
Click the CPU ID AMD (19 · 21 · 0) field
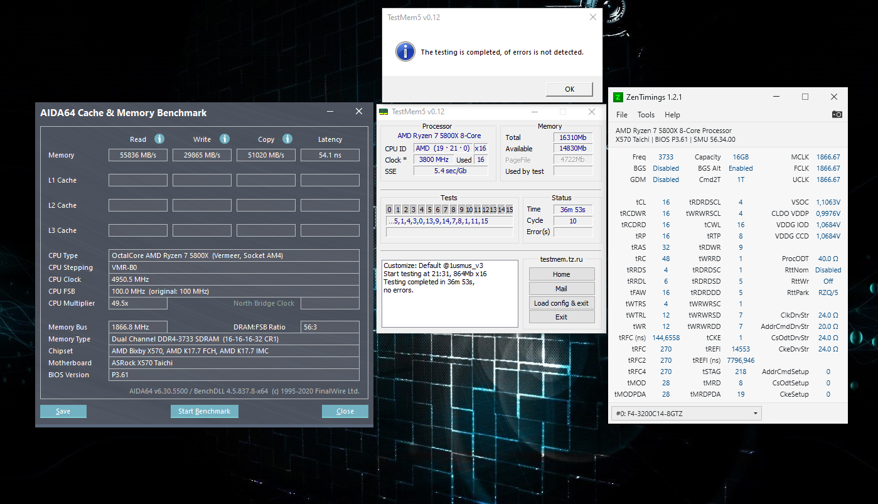click(442, 149)
